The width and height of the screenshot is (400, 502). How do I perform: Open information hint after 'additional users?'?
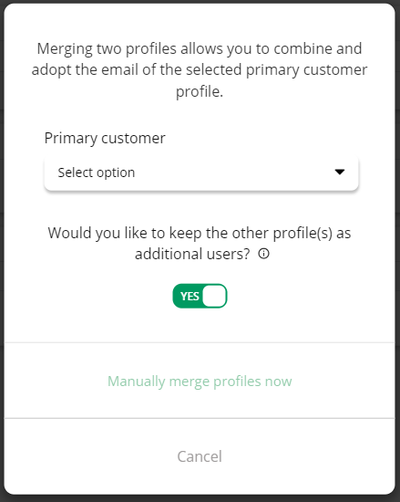coord(263,254)
